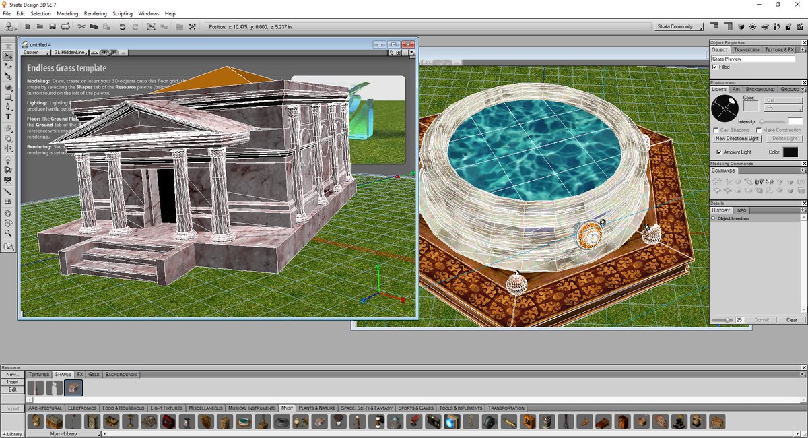Uncheck the Filled checkbox
This screenshot has height=438, width=808.
715,67
